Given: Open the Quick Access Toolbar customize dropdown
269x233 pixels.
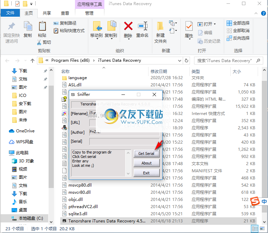Looking at the screenshot, I should [x=31, y=4].
